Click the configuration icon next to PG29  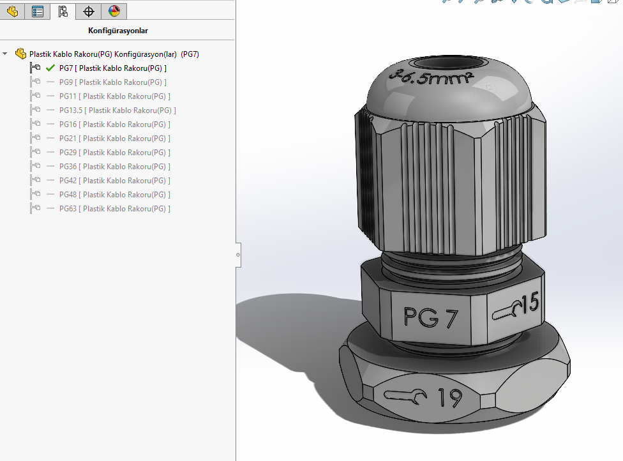(35, 152)
